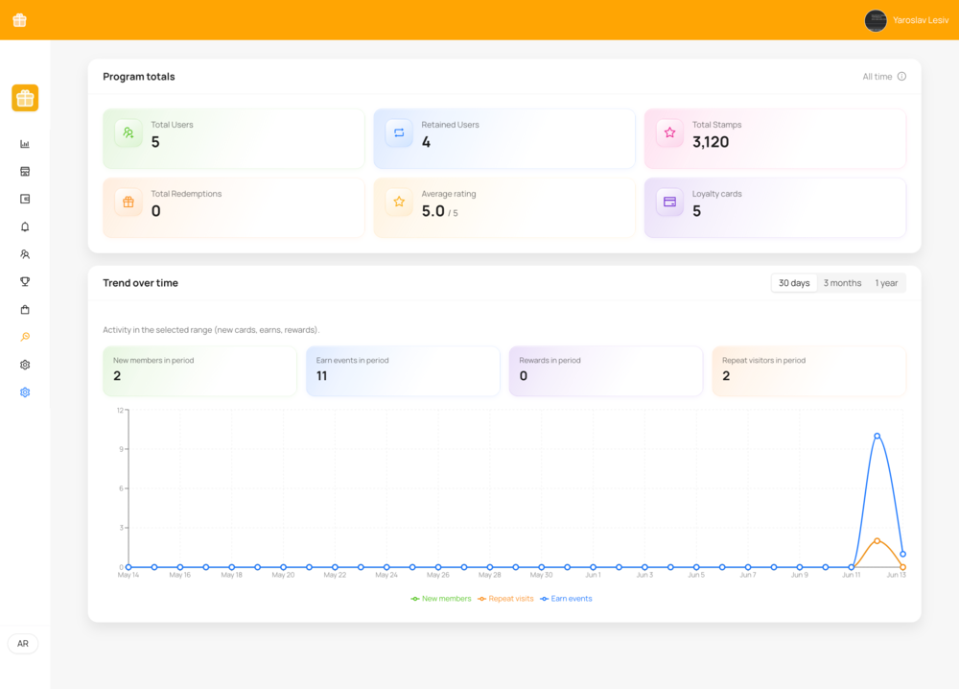Open the orange gift program tile in sidebar
This screenshot has height=689, width=959.
pos(25,98)
